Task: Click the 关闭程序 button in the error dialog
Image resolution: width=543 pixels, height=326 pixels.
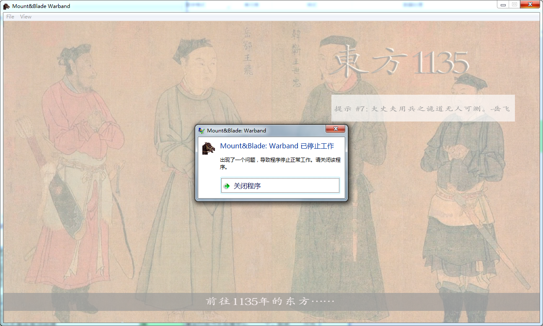Action: click(x=280, y=186)
